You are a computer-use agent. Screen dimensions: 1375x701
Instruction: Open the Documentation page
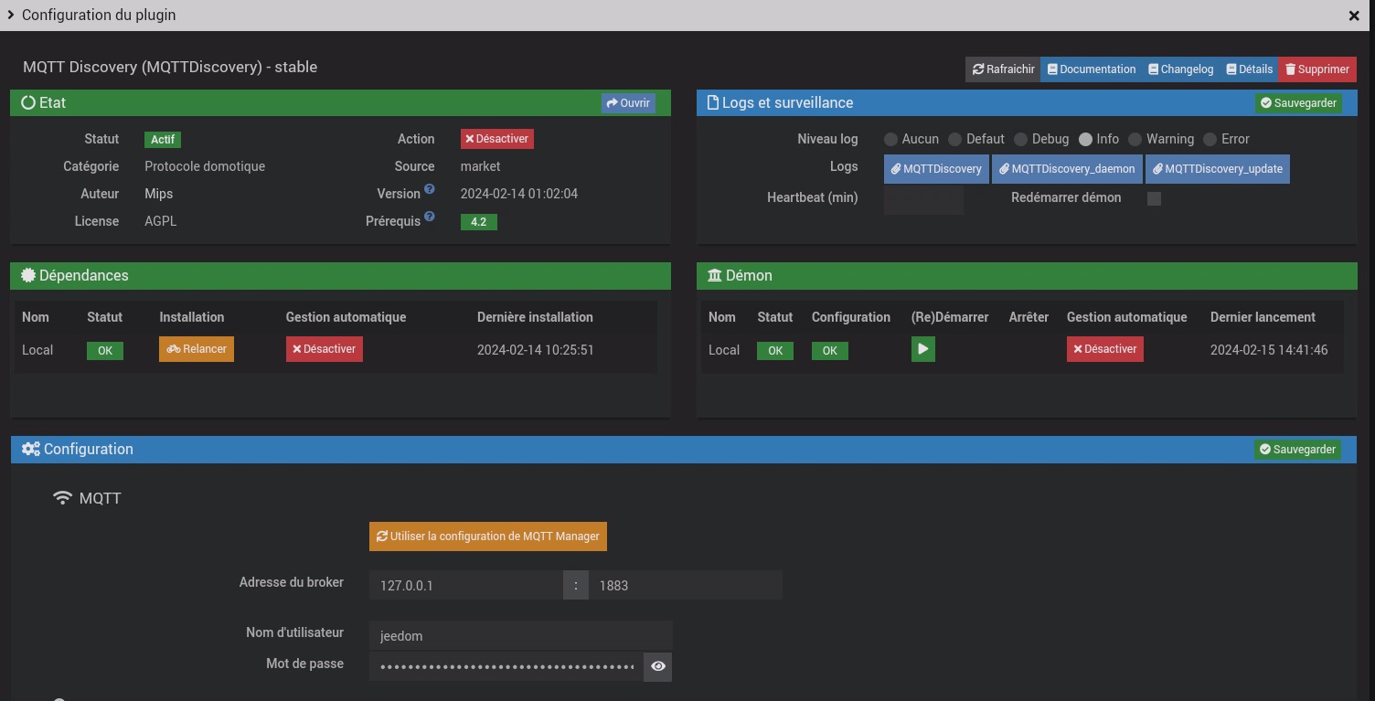pyautogui.click(x=1092, y=69)
